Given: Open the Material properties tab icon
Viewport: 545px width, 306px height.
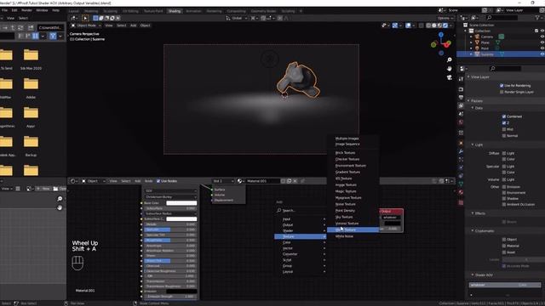Looking at the screenshot, I should (x=461, y=193).
